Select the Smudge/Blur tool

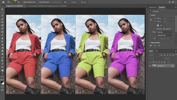2,51
